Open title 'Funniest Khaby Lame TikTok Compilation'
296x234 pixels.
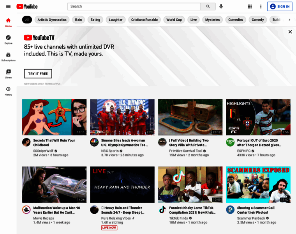click(192, 210)
